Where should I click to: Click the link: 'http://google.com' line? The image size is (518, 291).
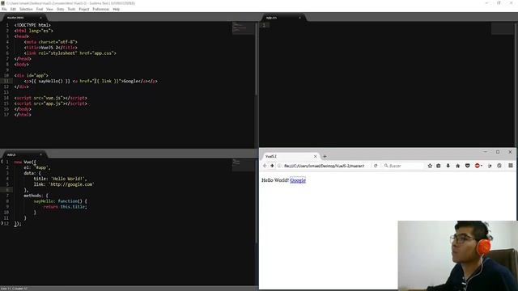[x=64, y=184]
